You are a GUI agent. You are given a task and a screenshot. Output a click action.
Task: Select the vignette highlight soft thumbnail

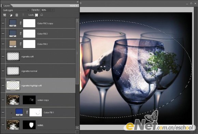point(13,85)
